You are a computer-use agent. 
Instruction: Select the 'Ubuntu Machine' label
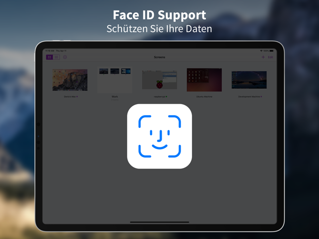pyautogui.click(x=204, y=97)
